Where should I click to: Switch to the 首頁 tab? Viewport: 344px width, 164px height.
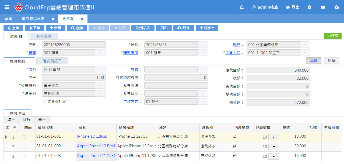point(8,19)
